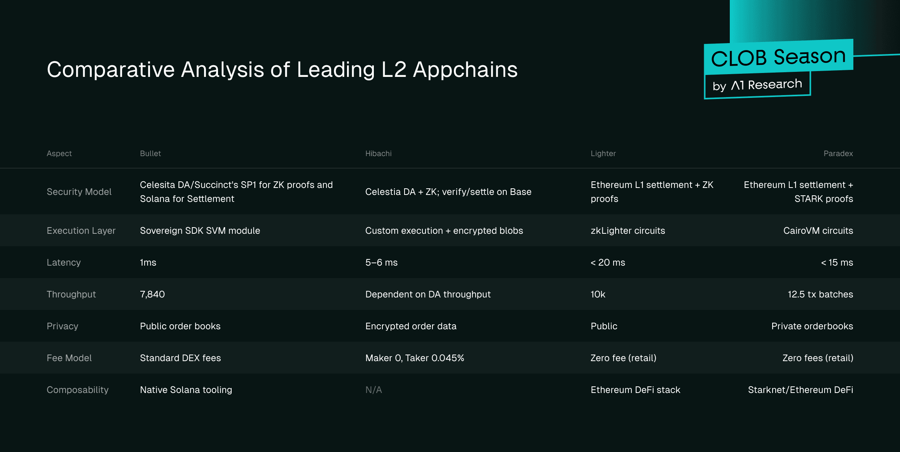Select the 'Latency' row label
Viewport: 900px width, 452px height.
(x=64, y=263)
